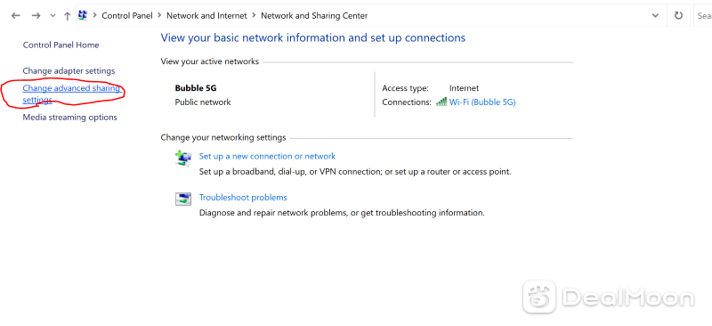Open the recent locations dropdown chevron
712x326 pixels.
[53, 16]
